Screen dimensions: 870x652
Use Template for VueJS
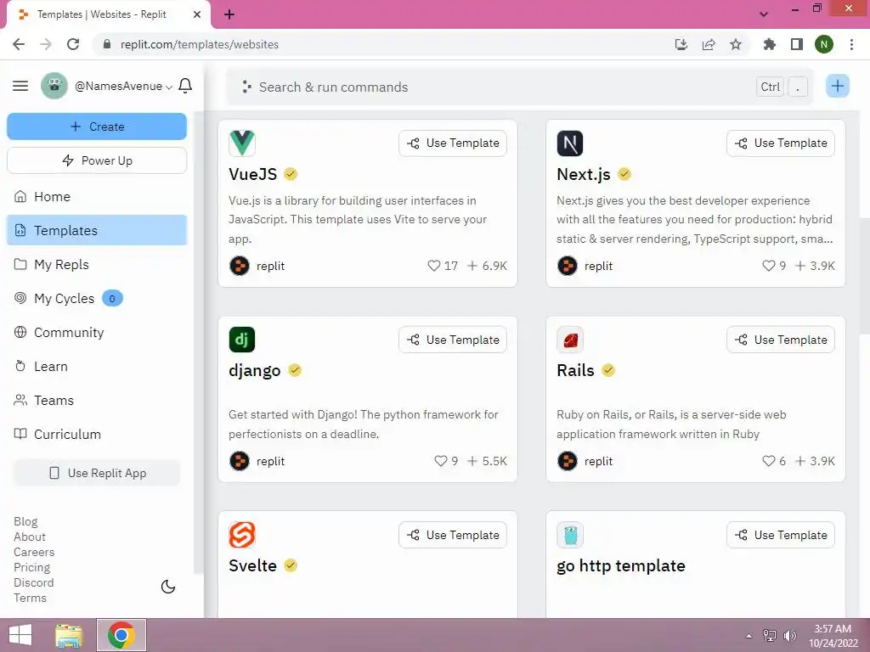click(453, 143)
